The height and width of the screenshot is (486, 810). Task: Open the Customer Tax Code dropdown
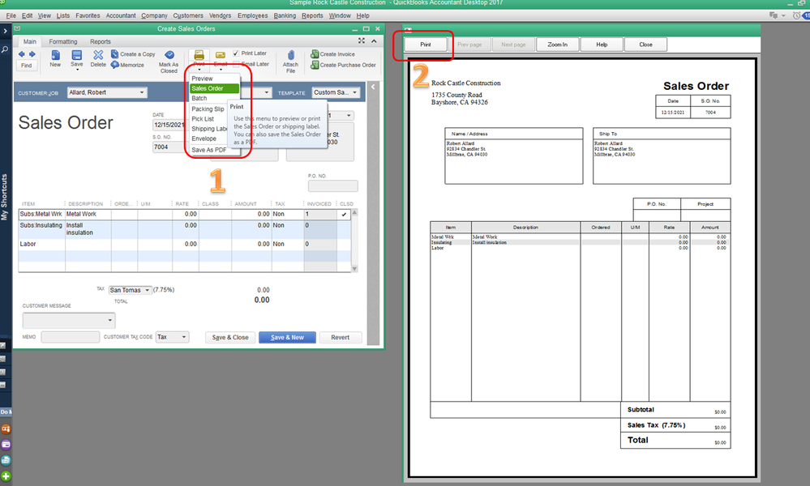pos(184,337)
